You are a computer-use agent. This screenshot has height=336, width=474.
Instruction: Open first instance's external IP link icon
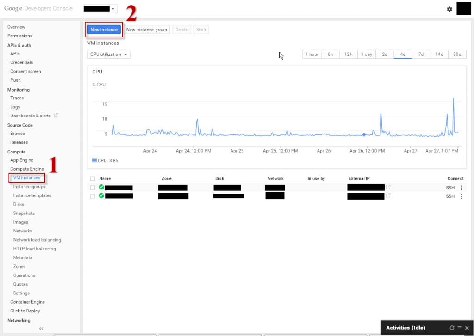tap(388, 187)
